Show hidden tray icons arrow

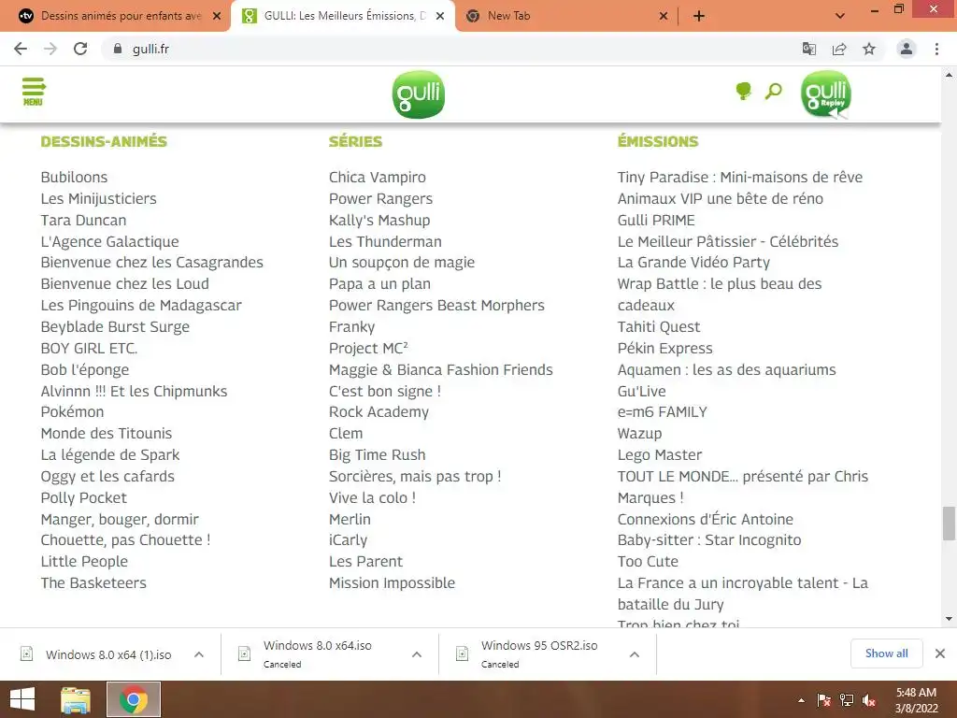click(x=801, y=700)
